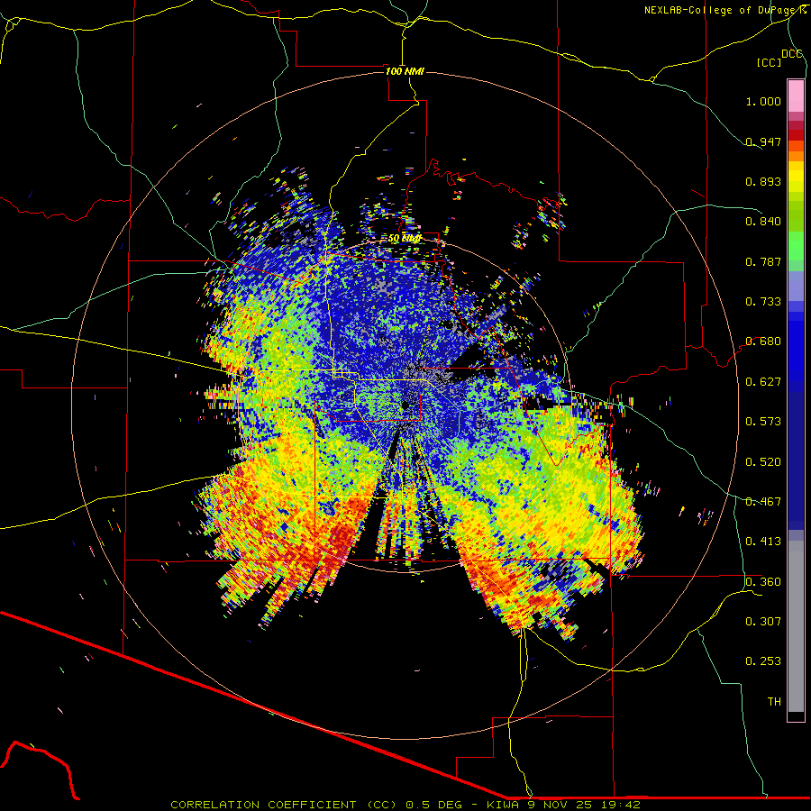This screenshot has height=811, width=811.
Task: Click the 19:42 timestamp
Action: (621, 805)
